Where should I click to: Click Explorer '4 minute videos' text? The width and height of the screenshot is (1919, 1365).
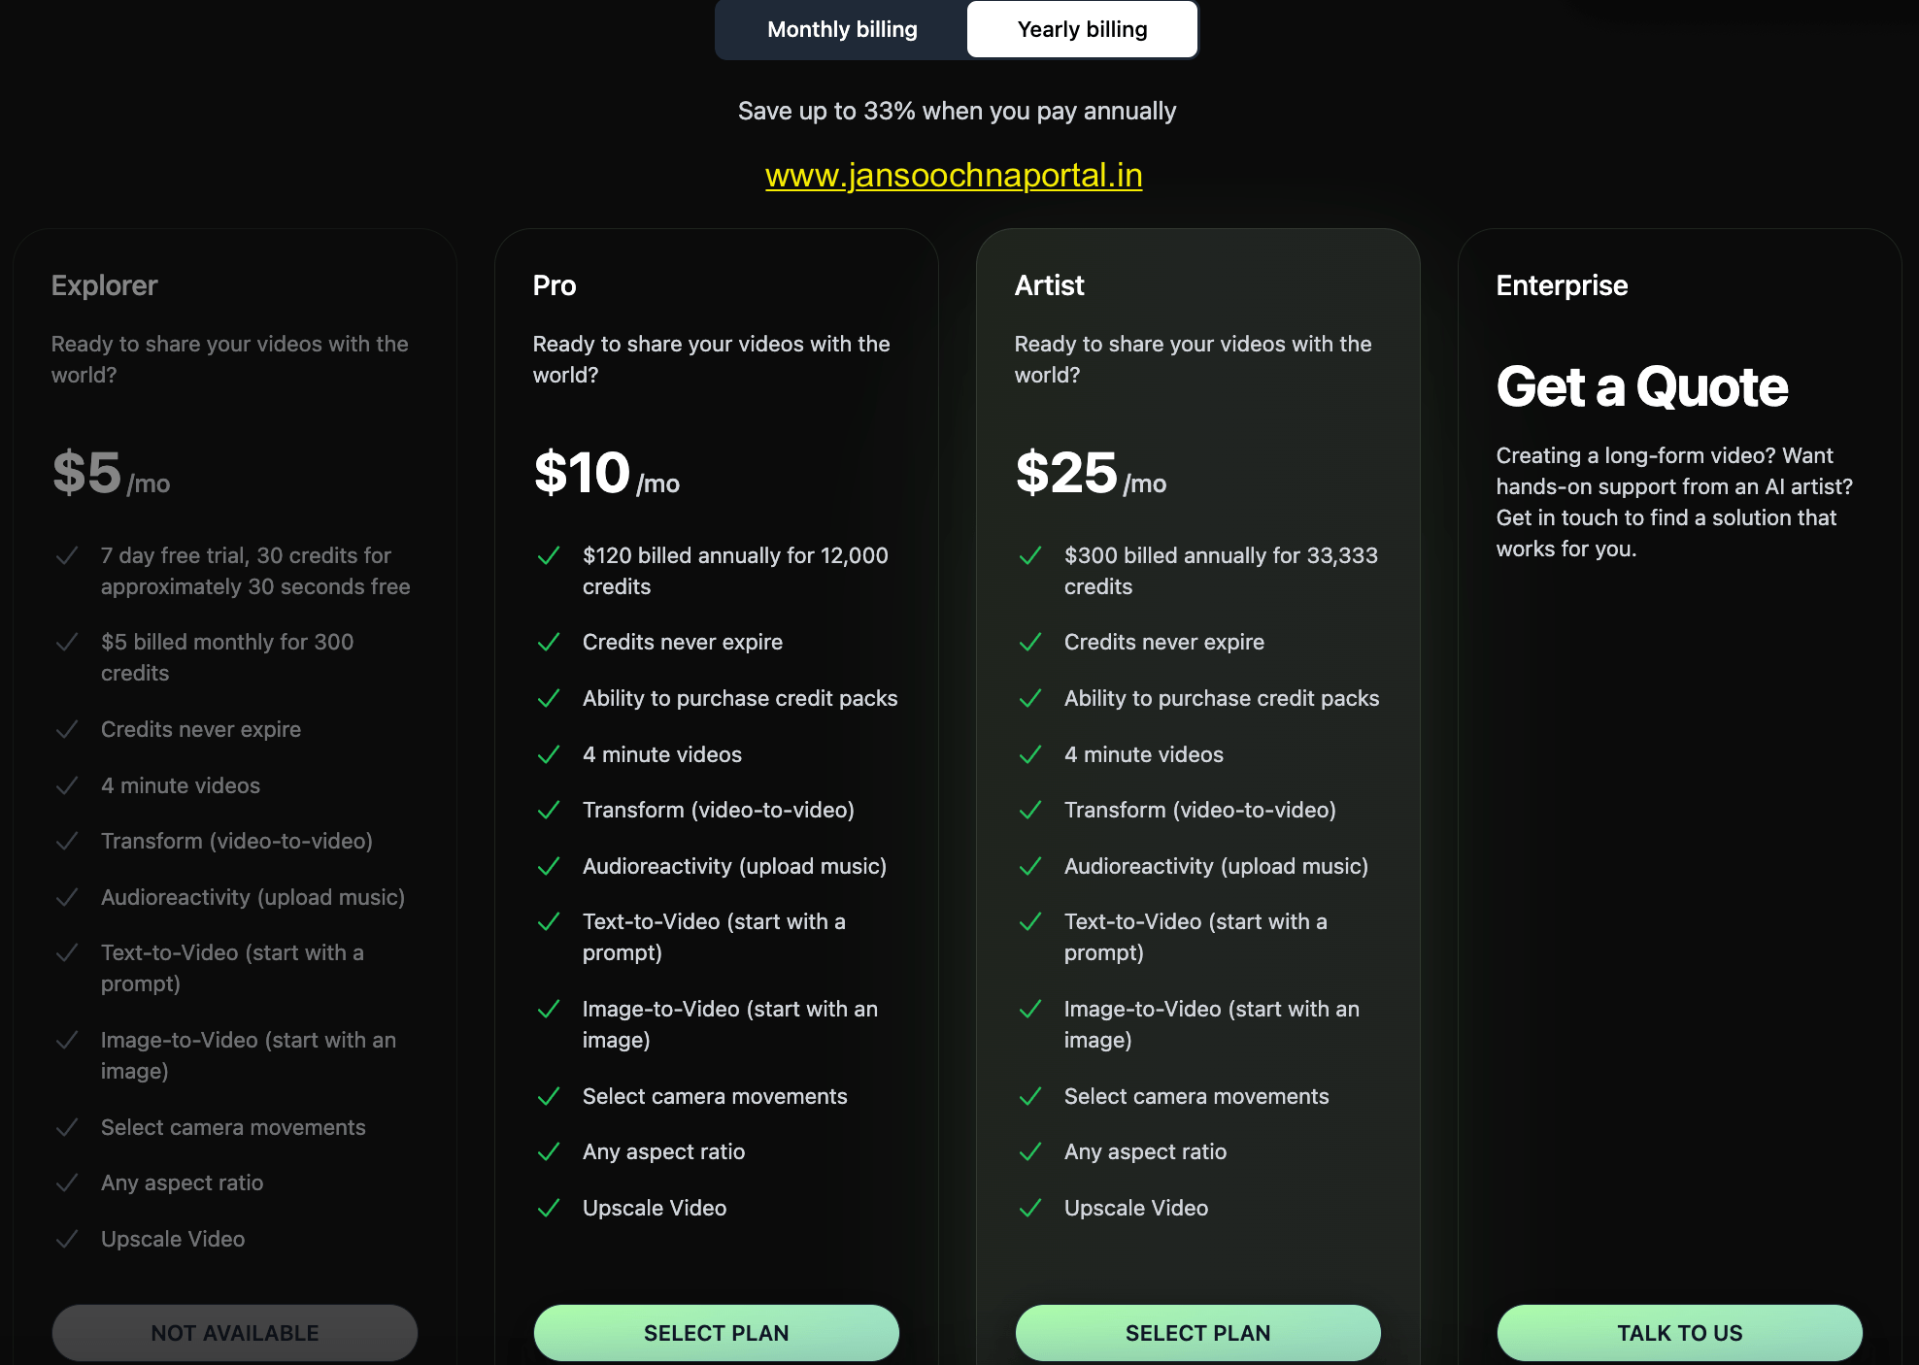[x=181, y=785]
